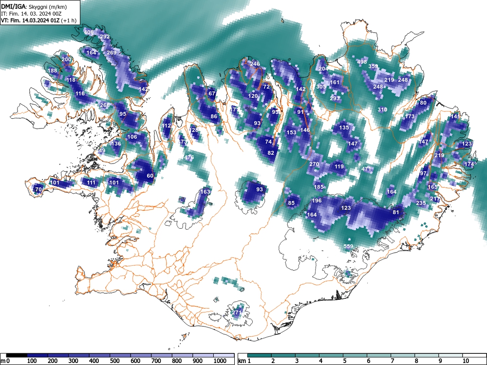Click the map value 163
This screenshot has height=365, width=487.
(206, 191)
